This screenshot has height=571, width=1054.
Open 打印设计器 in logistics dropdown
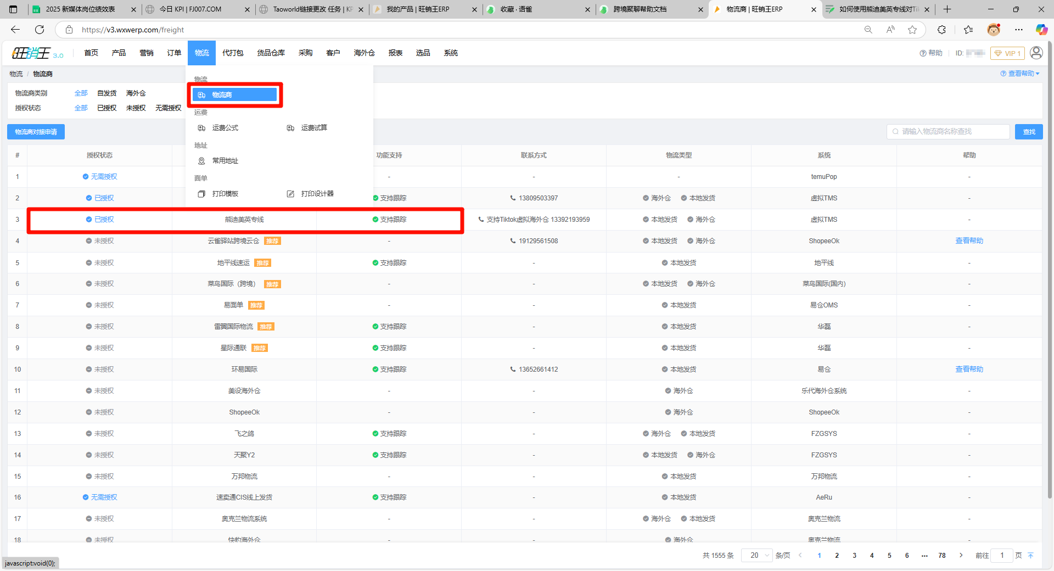tap(311, 194)
